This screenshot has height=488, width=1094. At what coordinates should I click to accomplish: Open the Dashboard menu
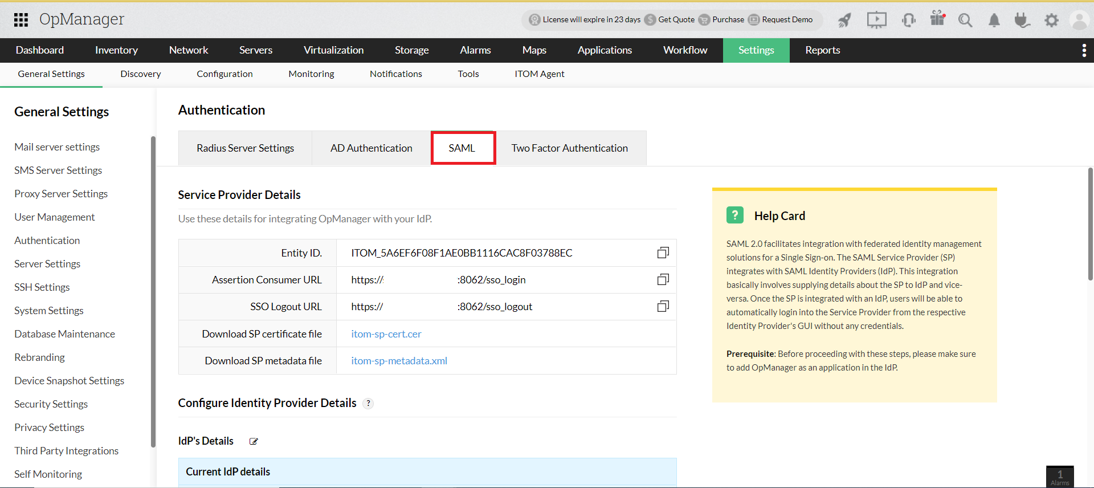pyautogui.click(x=40, y=50)
